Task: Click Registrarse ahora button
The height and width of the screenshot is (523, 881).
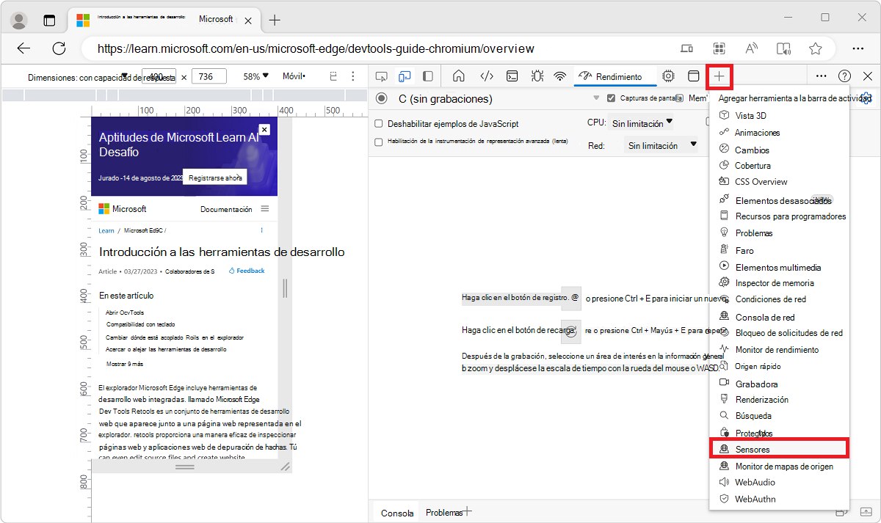Action: (x=215, y=178)
